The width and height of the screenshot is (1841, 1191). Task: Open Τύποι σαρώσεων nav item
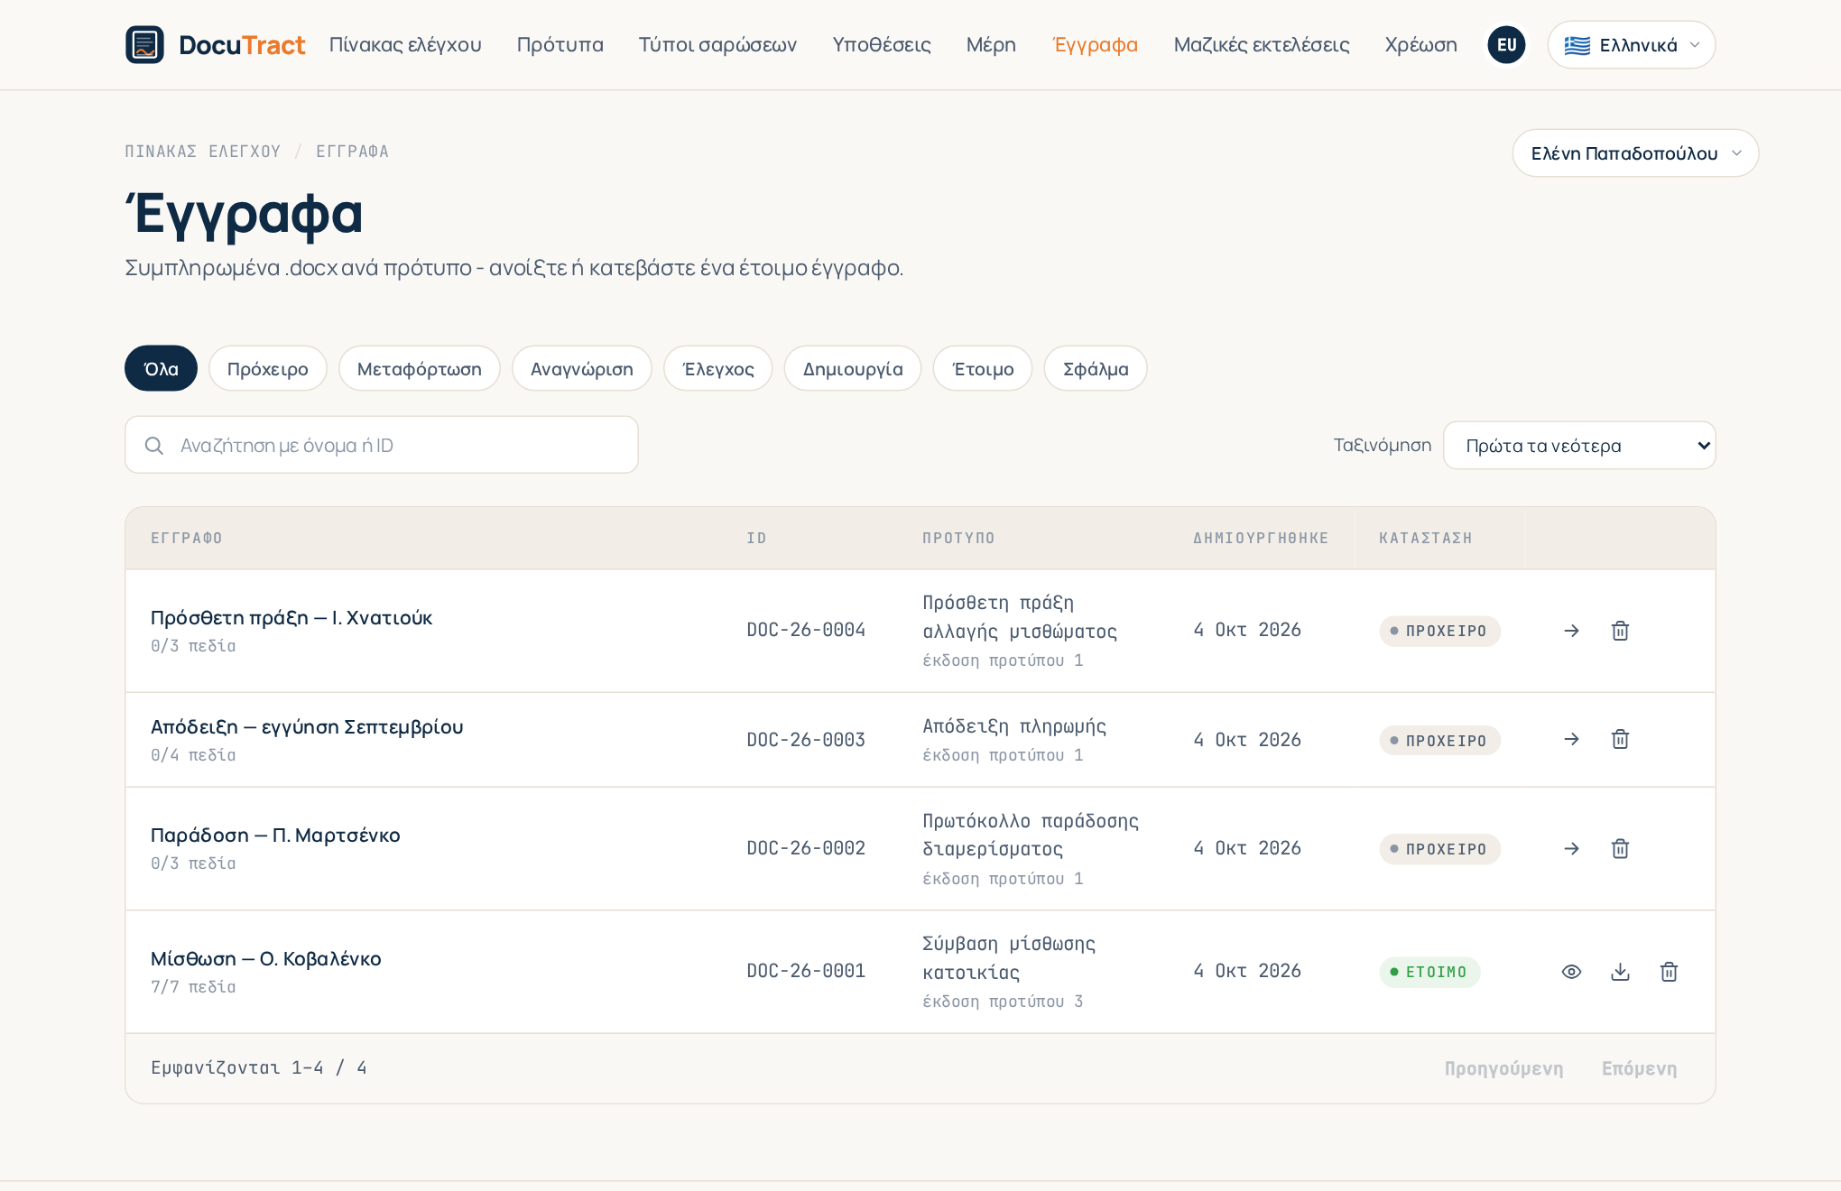(717, 44)
